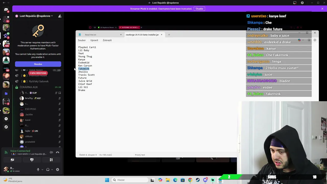Open Discord inbox icon in title bar
This screenshot has height=184, width=327.
click(295, 3)
